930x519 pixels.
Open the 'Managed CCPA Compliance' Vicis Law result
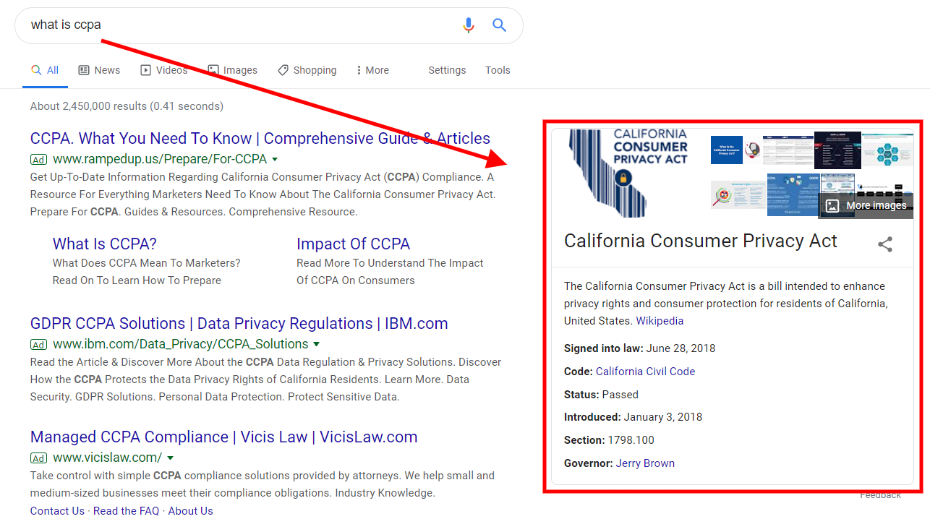pyautogui.click(x=224, y=437)
